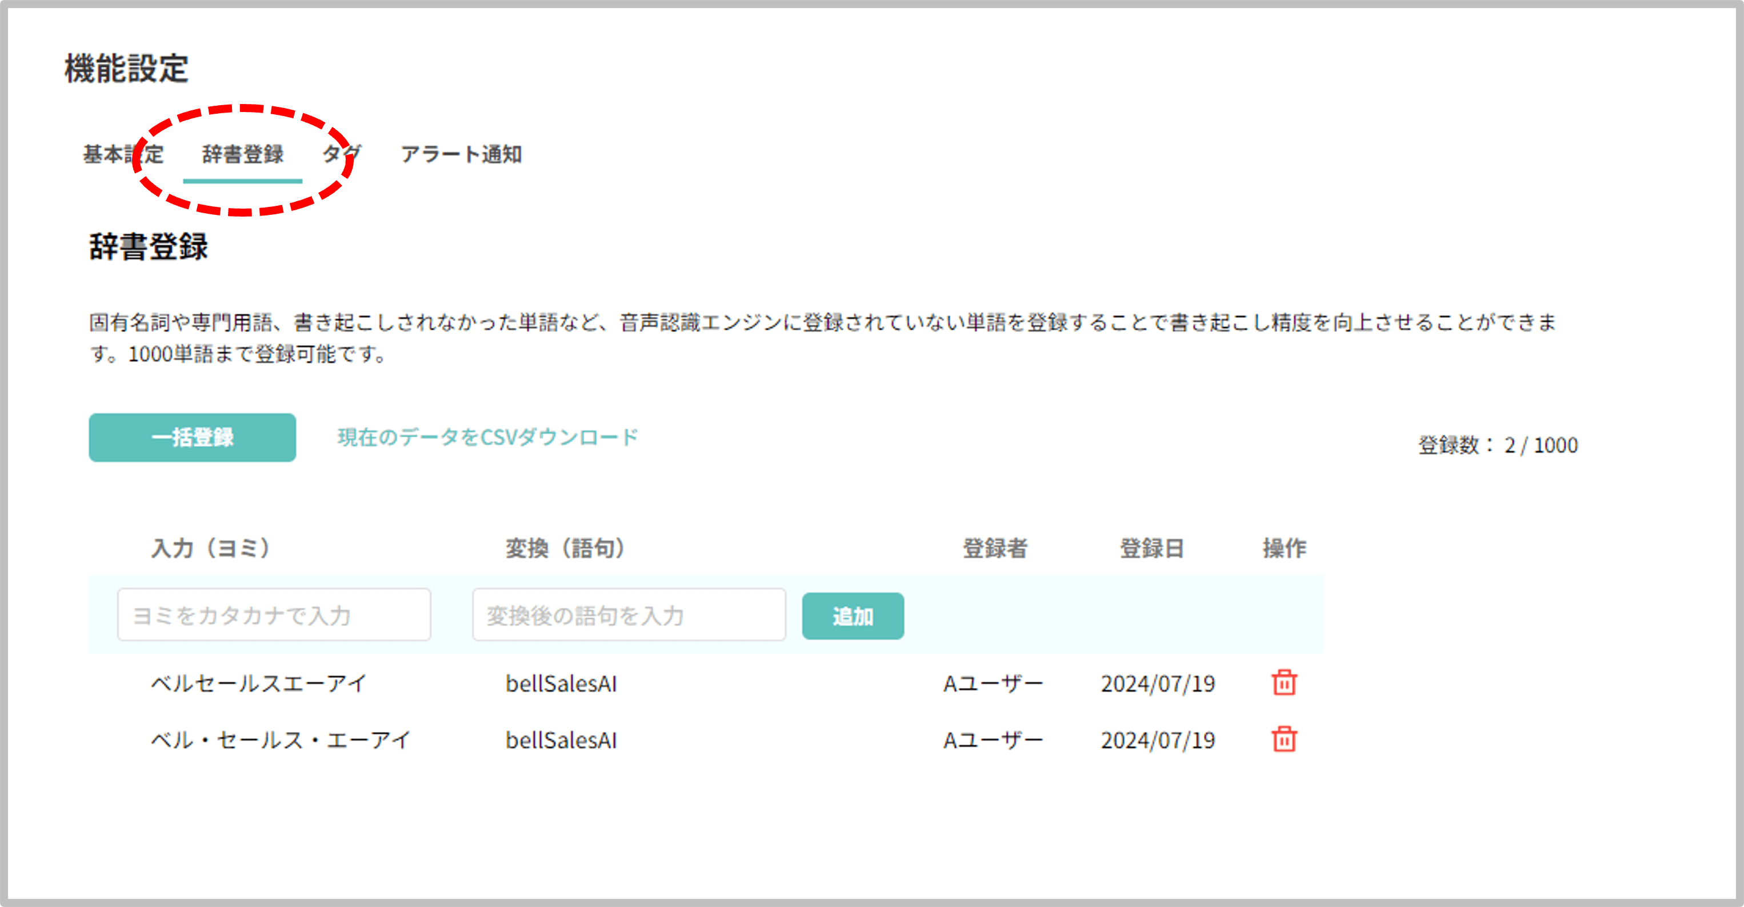1744x907 pixels.
Task: Open the アラート通知 tab
Action: point(461,154)
